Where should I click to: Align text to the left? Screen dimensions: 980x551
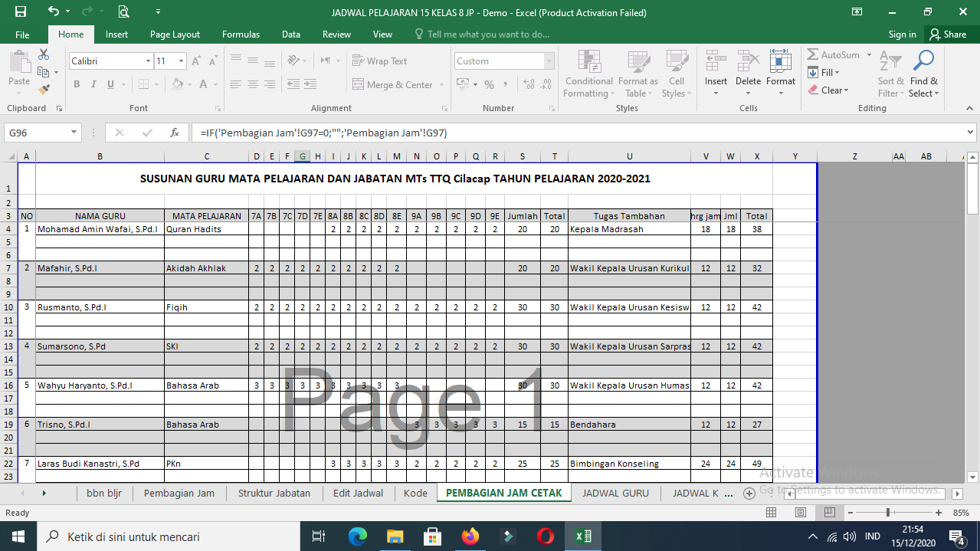(x=235, y=84)
